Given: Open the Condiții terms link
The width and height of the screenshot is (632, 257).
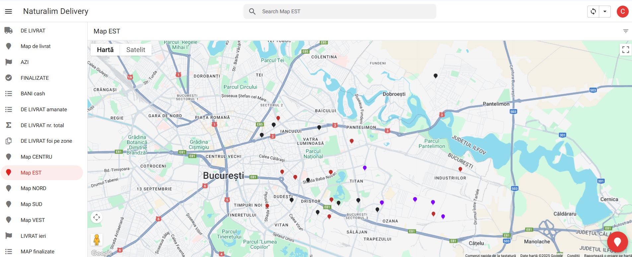Looking at the screenshot, I should point(573,255).
